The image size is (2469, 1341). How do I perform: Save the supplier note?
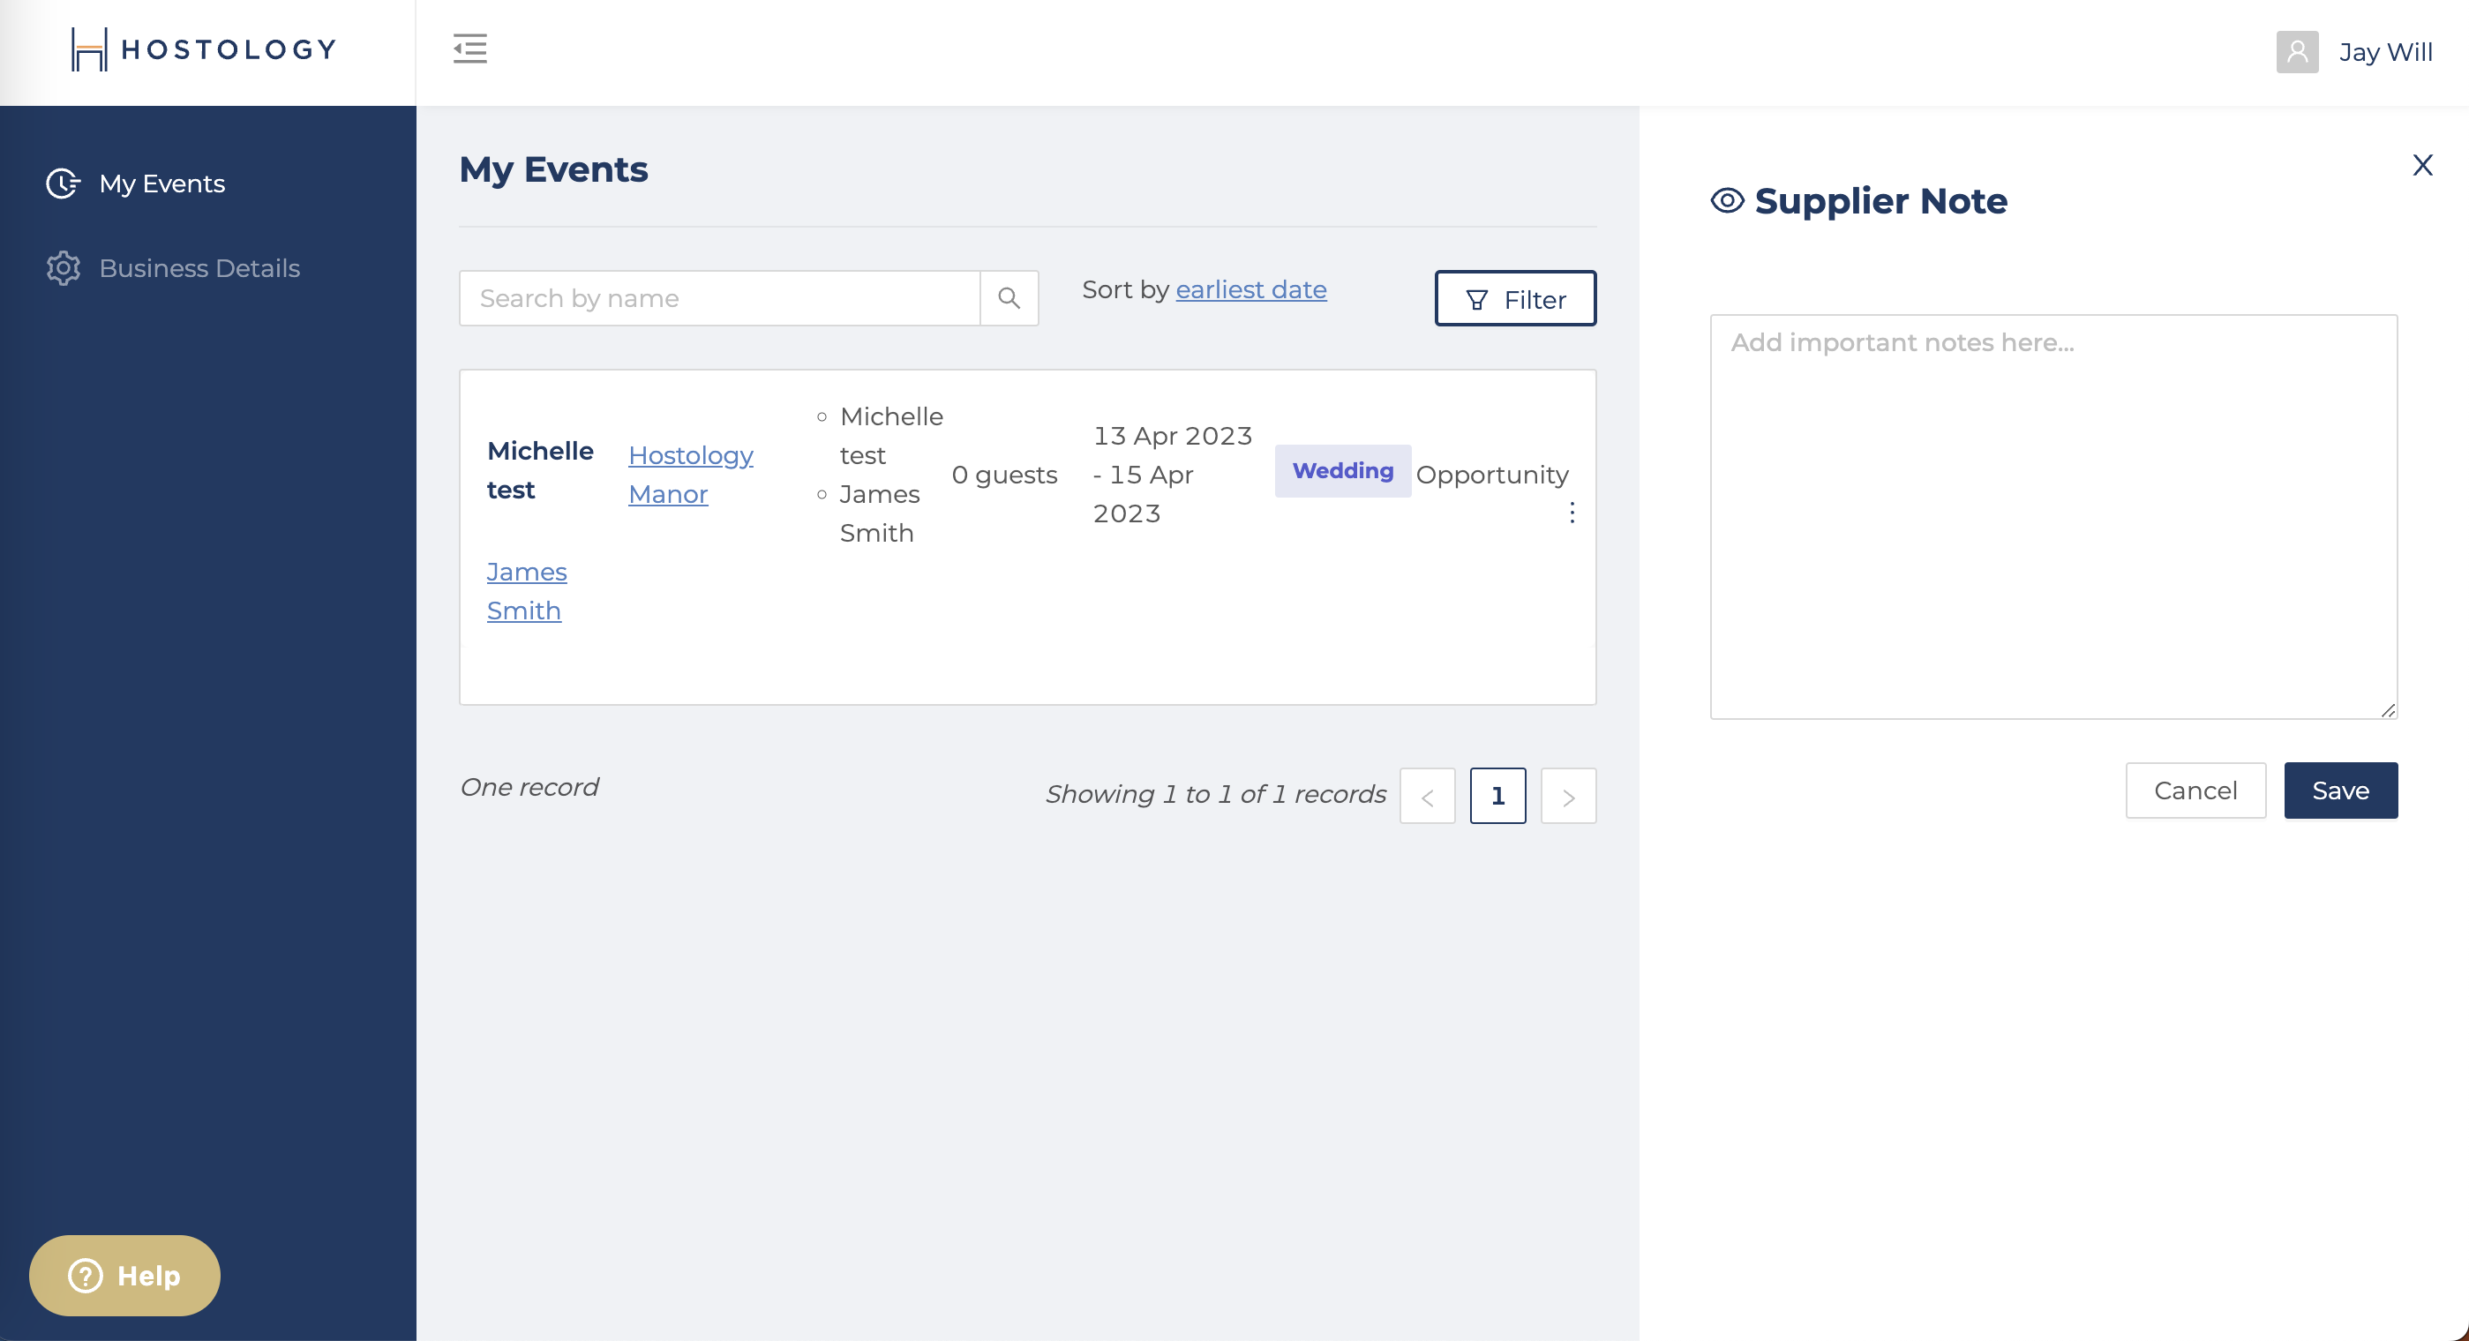click(x=2339, y=790)
